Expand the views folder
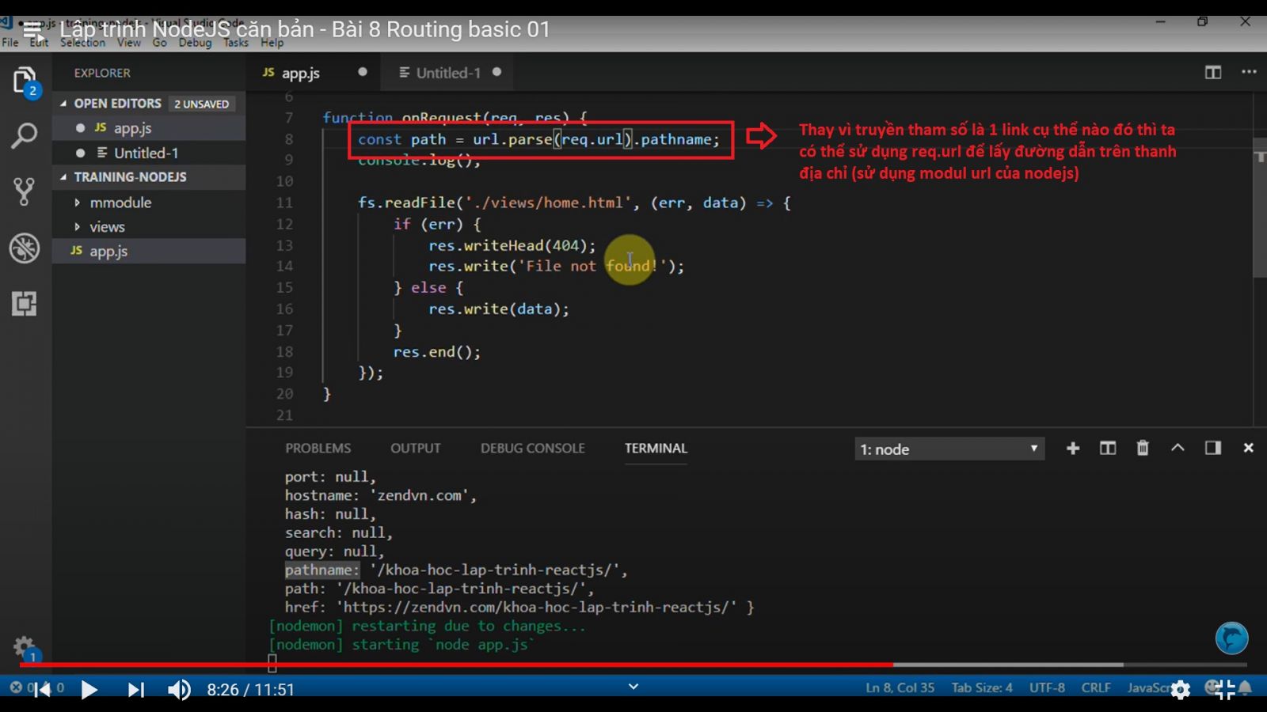The height and width of the screenshot is (712, 1267). [107, 227]
